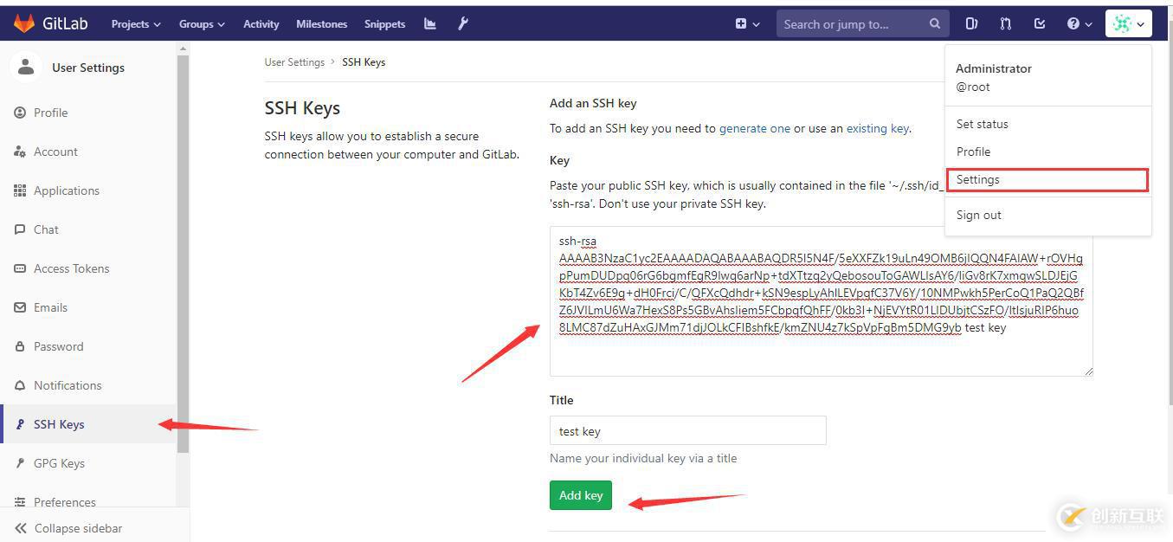This screenshot has height=542, width=1173.
Task: Click the Emails envelope icon
Action: click(20, 307)
